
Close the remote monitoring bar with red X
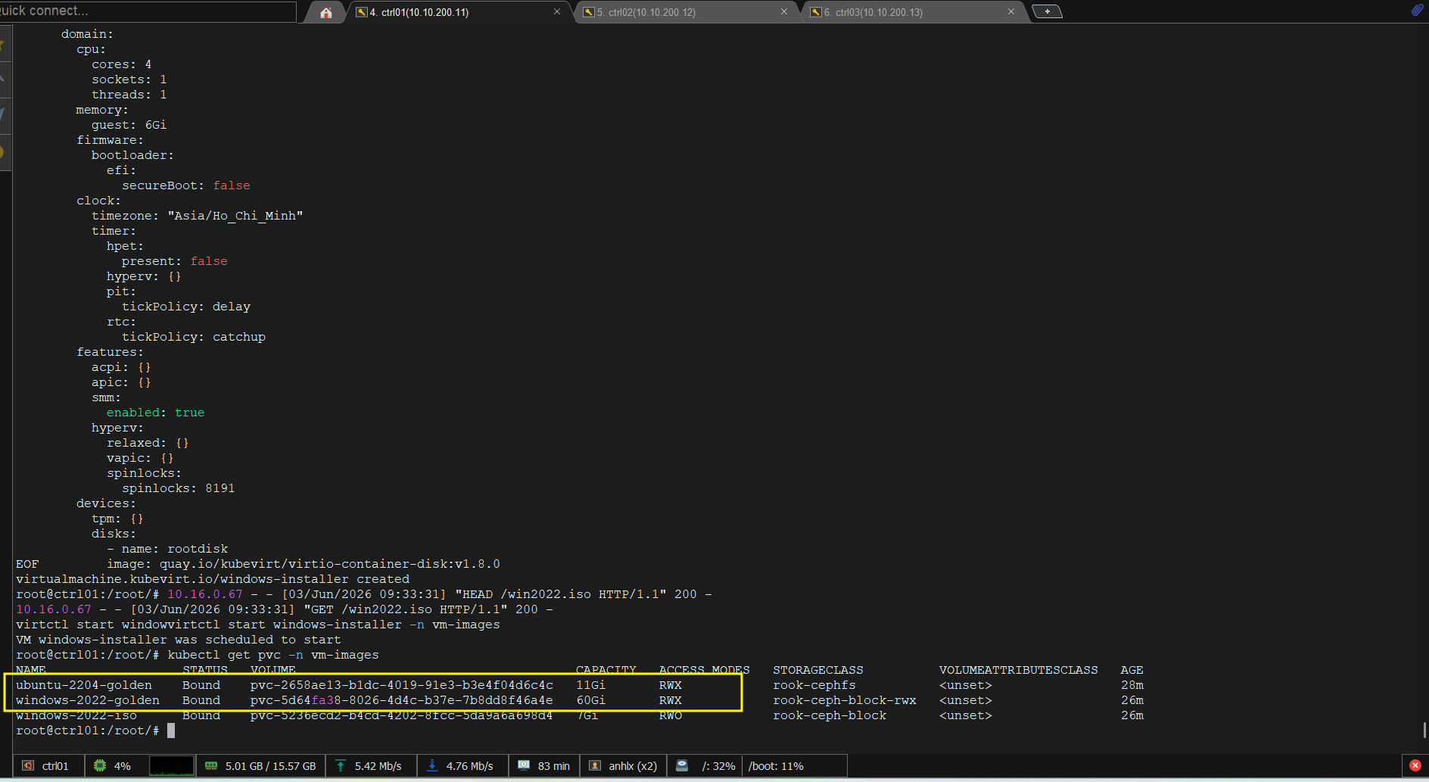click(x=1415, y=765)
